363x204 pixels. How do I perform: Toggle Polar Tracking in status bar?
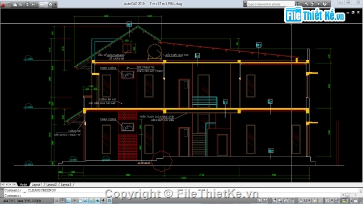pos(74,201)
